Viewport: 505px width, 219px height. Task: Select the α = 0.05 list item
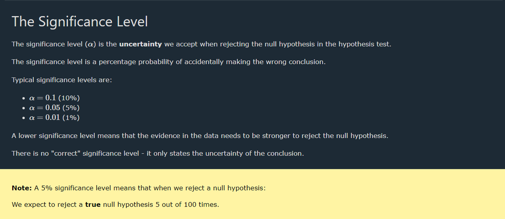pos(54,108)
